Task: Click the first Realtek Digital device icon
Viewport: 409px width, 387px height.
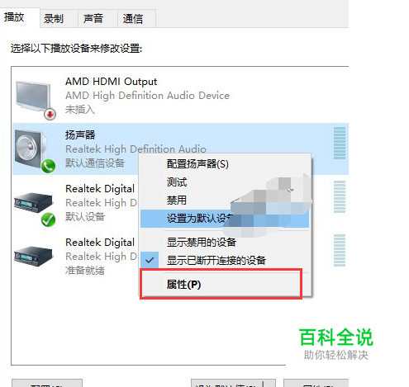Action: click(x=33, y=203)
